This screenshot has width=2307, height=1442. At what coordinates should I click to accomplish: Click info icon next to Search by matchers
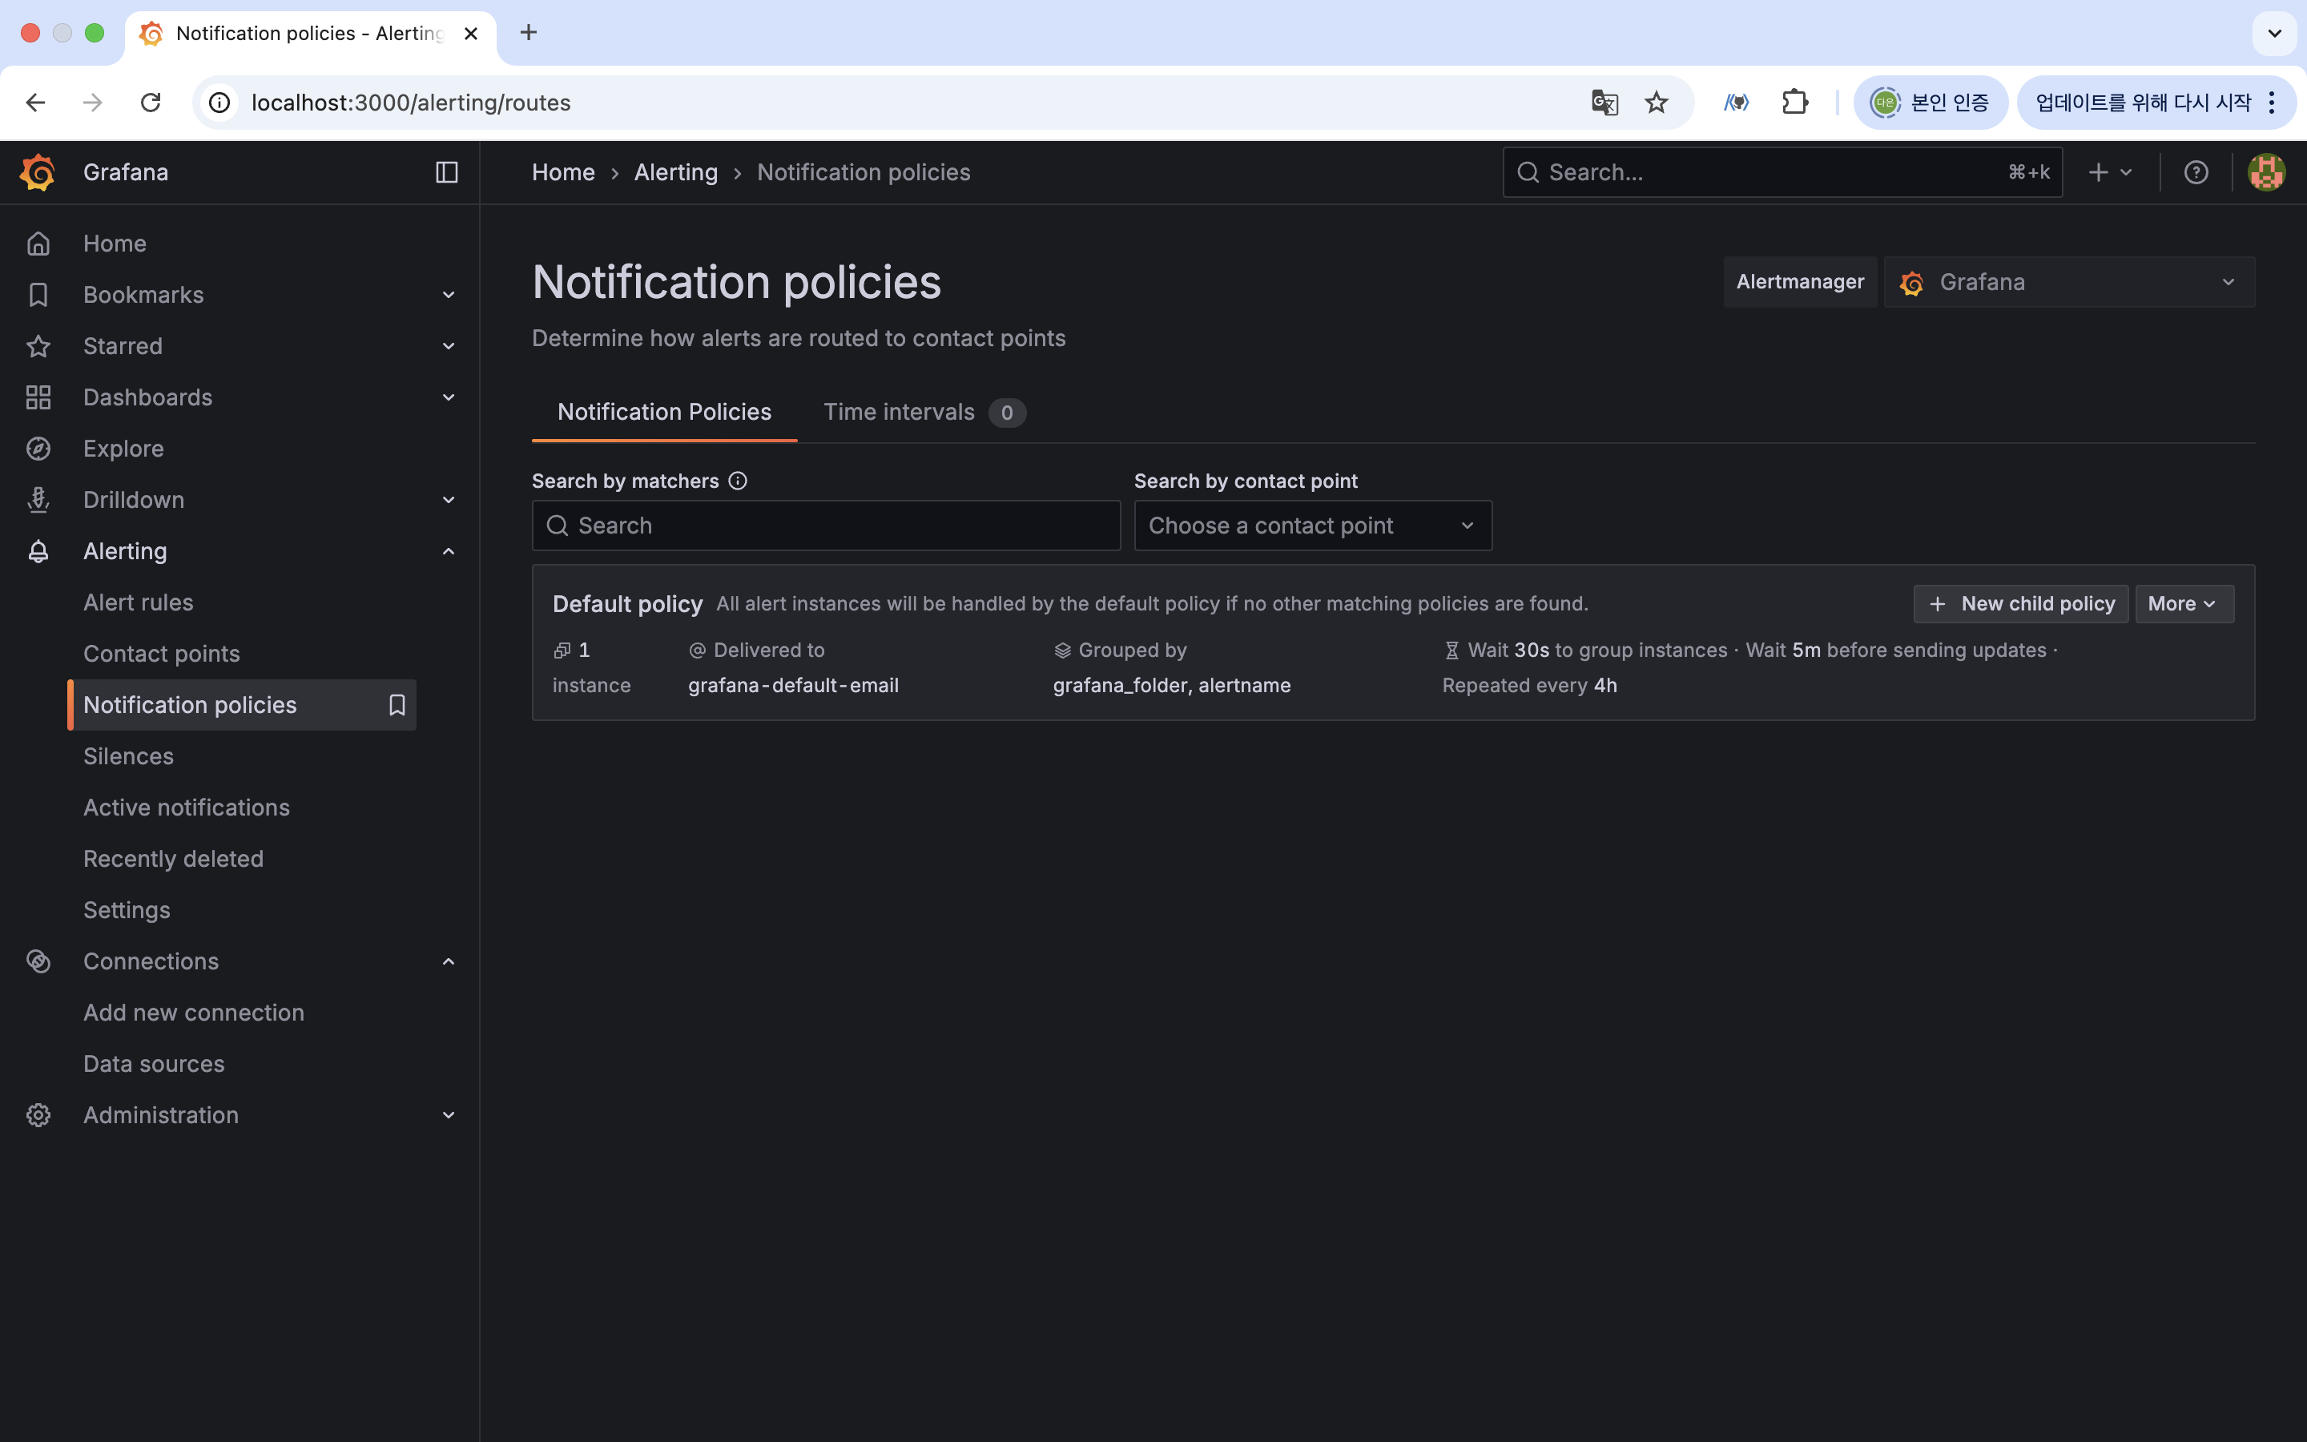click(x=738, y=481)
